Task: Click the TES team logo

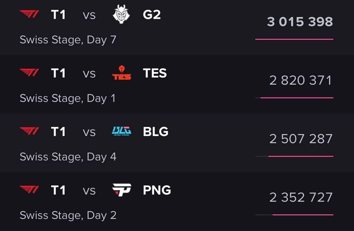Action: [121, 74]
